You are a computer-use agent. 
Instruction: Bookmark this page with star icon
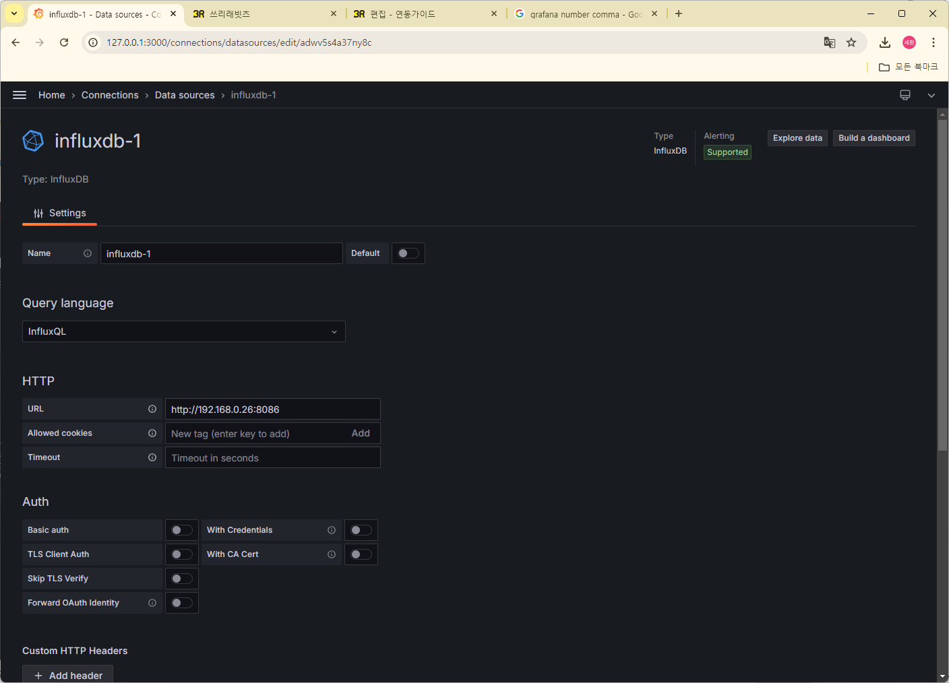point(851,42)
